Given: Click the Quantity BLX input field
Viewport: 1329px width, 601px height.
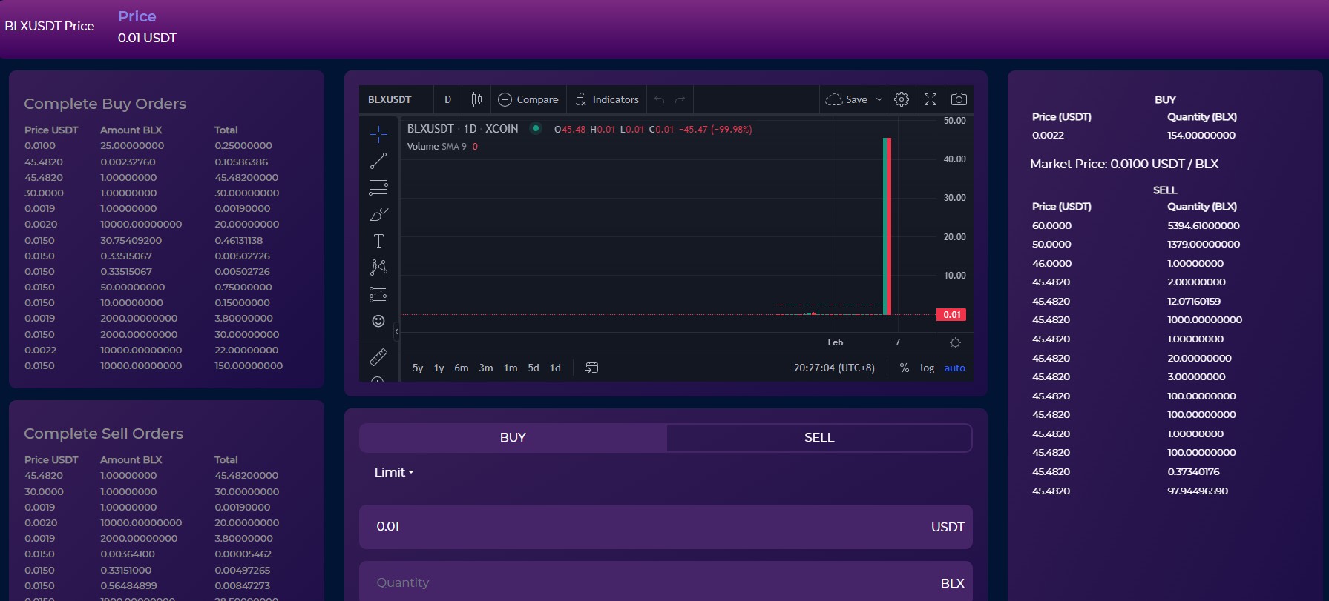Looking at the screenshot, I should click(x=666, y=582).
